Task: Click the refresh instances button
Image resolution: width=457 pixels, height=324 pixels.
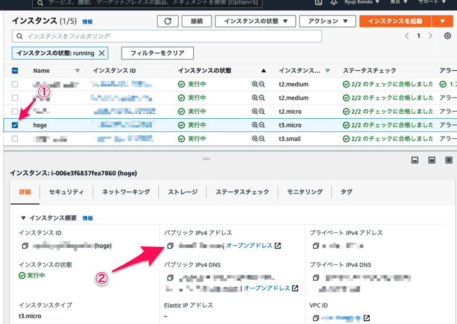Action: coord(167,21)
